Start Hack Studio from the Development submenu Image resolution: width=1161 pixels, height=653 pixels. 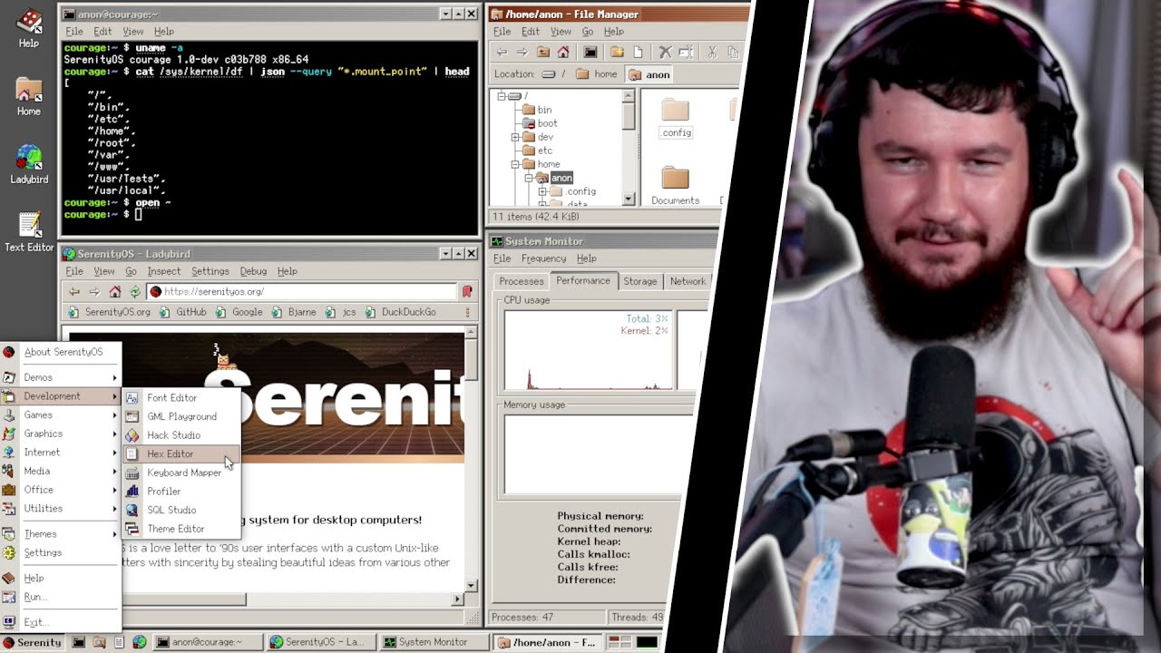pos(181,435)
